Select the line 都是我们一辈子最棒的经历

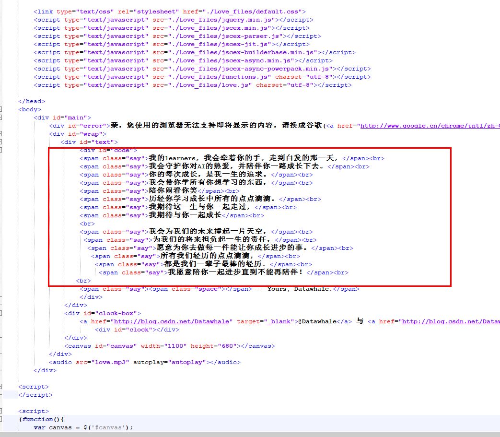pyautogui.click(x=203, y=264)
